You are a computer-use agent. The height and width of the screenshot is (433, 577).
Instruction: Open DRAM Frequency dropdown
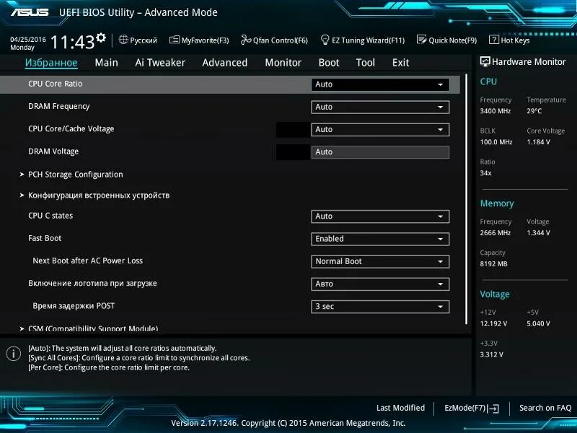(380, 107)
